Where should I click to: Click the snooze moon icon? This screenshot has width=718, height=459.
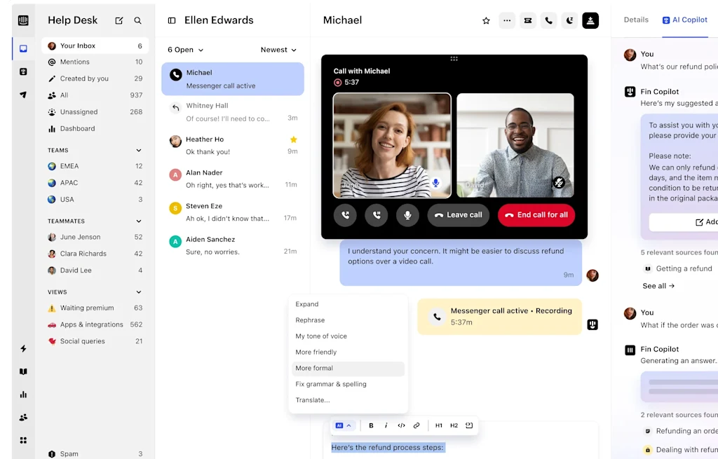[x=569, y=20]
